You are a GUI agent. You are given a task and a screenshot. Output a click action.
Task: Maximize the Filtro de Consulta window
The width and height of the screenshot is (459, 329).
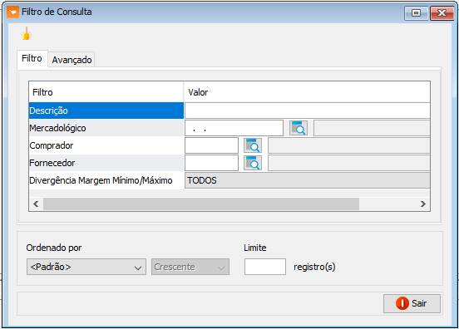pyautogui.click(x=417, y=12)
